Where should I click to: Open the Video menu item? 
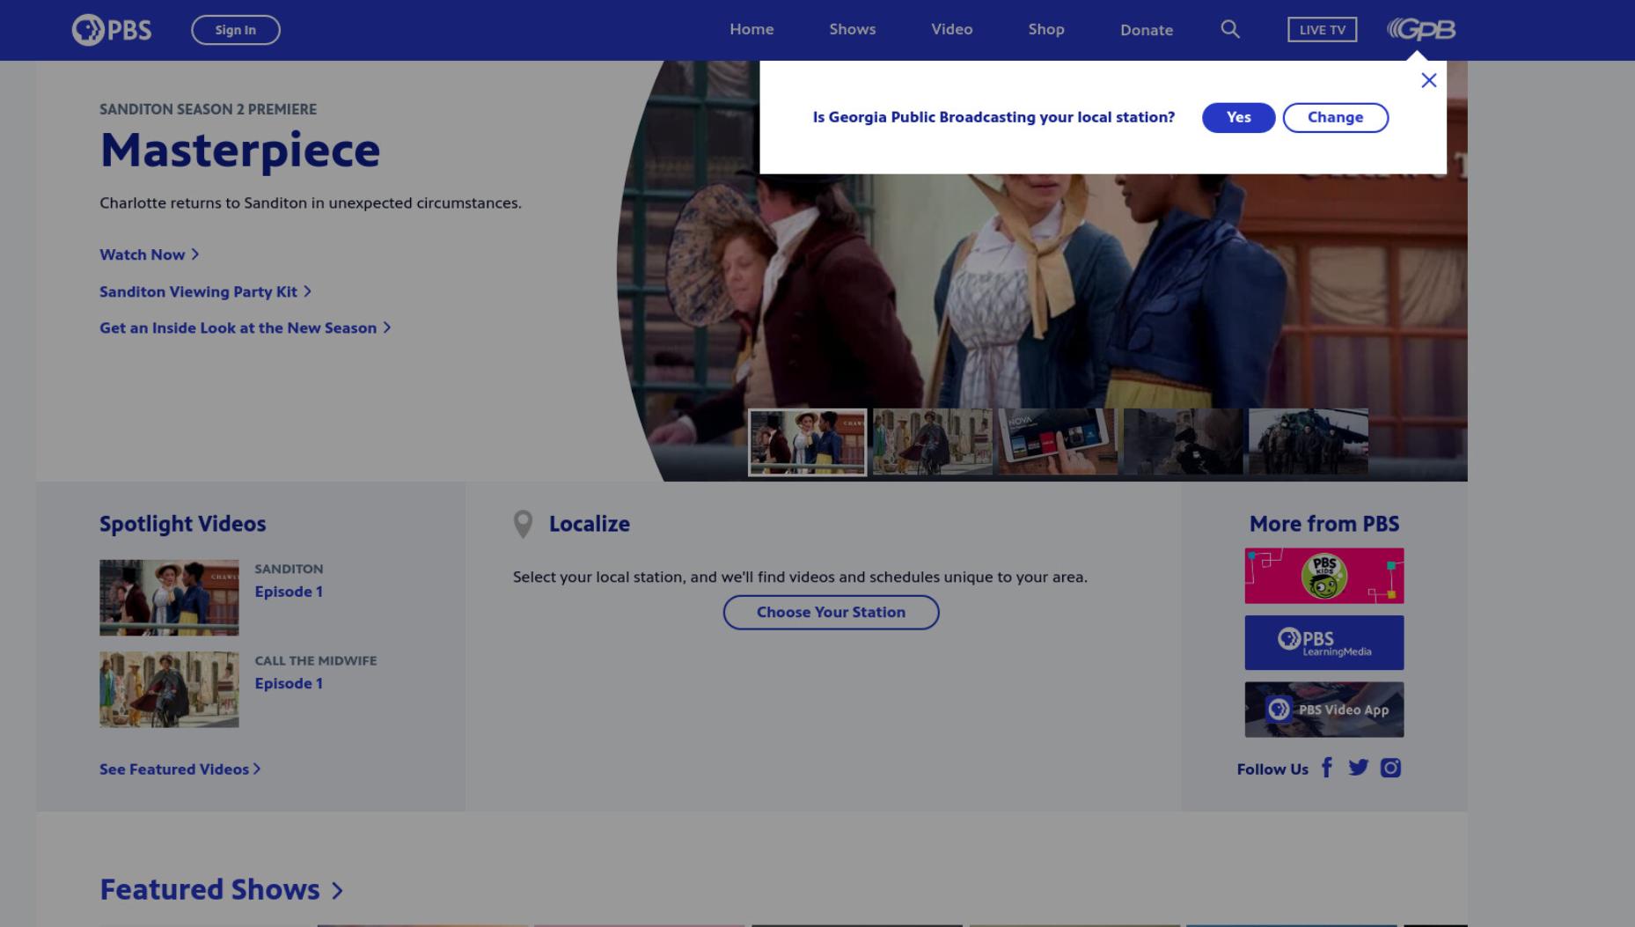951,29
